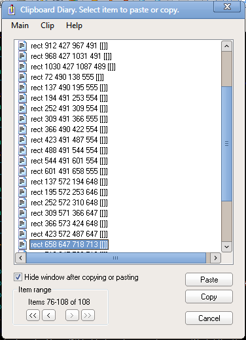246x340 pixels.
Task: Select item rect 968 427 1031 491
Action: 71,56
